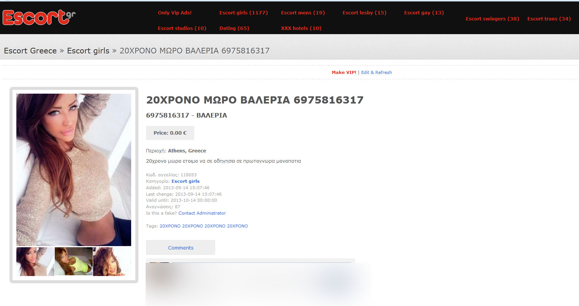579x306 pixels.
Task: Click the blue Escort girls category link
Action: pyautogui.click(x=185, y=181)
